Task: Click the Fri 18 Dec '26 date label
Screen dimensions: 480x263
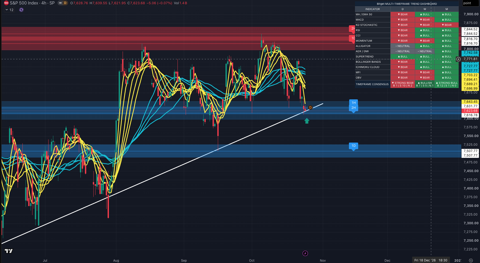Action: 431,260
